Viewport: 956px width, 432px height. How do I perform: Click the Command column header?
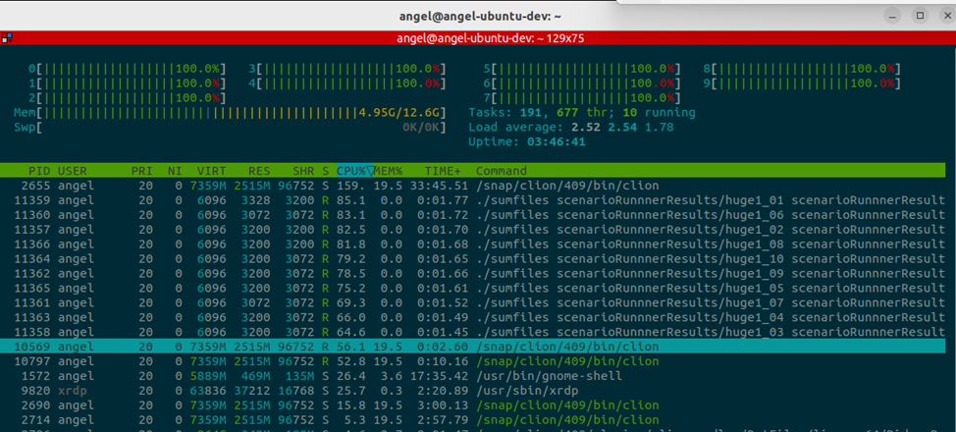coord(501,171)
